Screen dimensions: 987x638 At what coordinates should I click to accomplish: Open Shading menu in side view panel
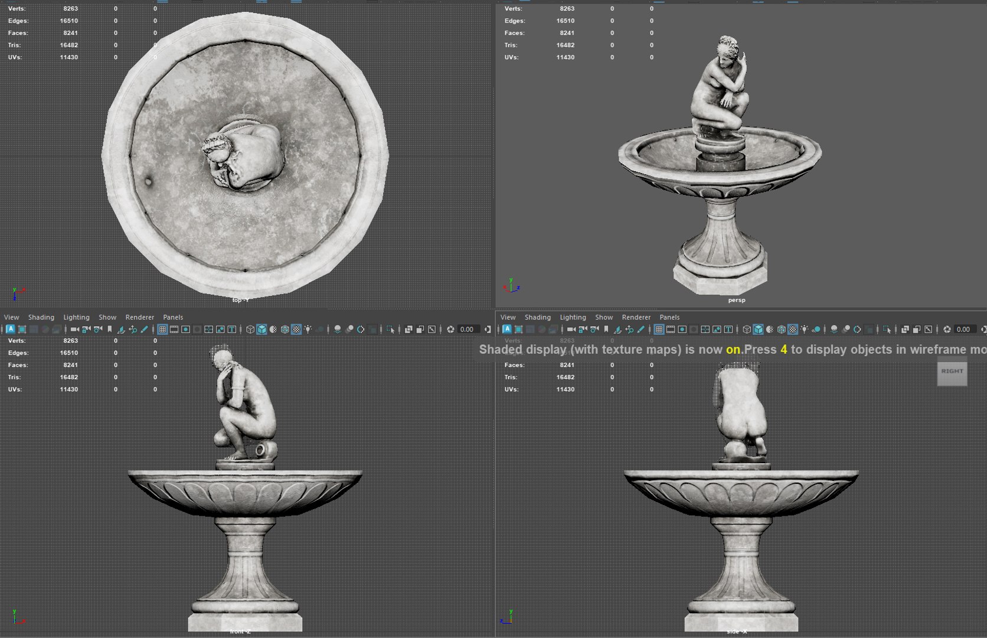coord(537,317)
